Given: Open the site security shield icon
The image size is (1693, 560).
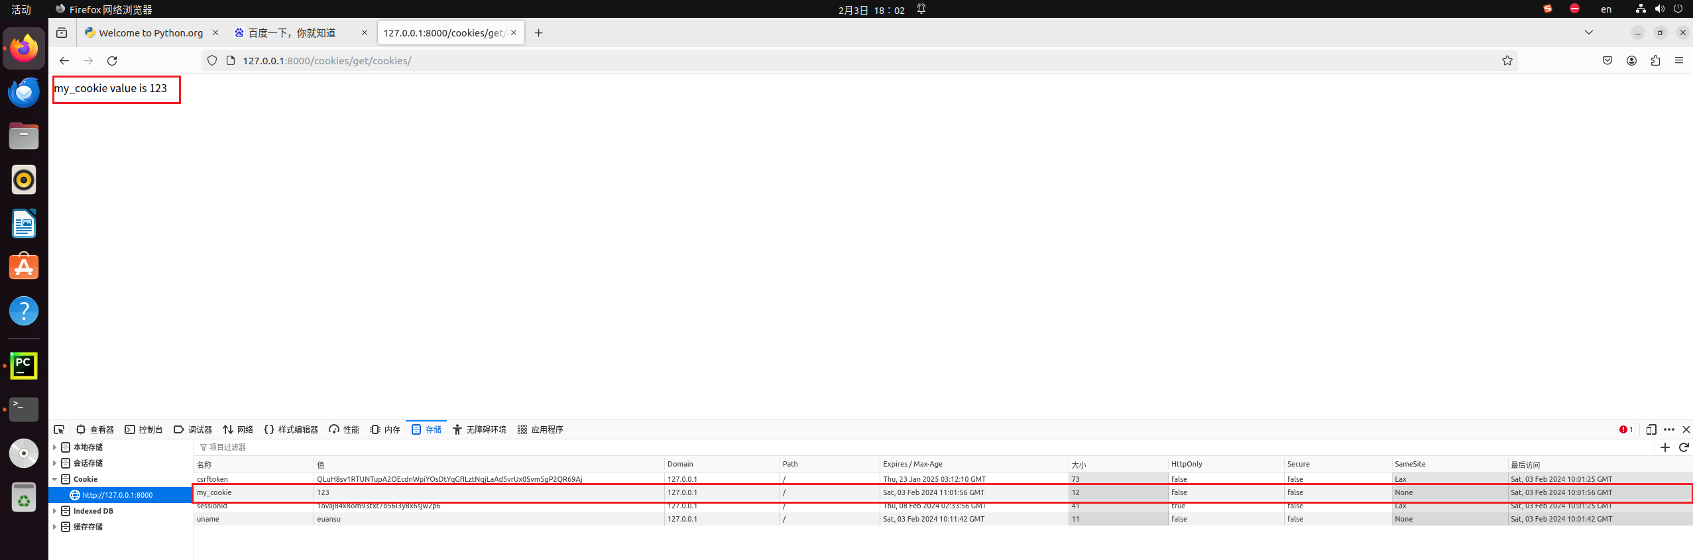Looking at the screenshot, I should tap(212, 61).
